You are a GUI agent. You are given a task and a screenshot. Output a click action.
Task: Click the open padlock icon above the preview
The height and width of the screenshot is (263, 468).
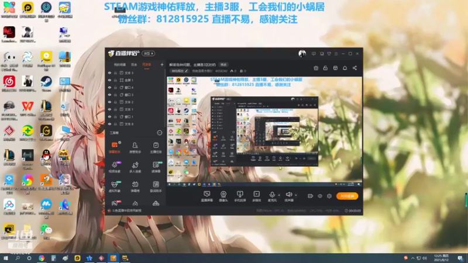pyautogui.click(x=325, y=68)
